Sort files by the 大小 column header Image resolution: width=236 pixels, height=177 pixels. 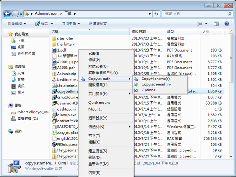click(206, 31)
